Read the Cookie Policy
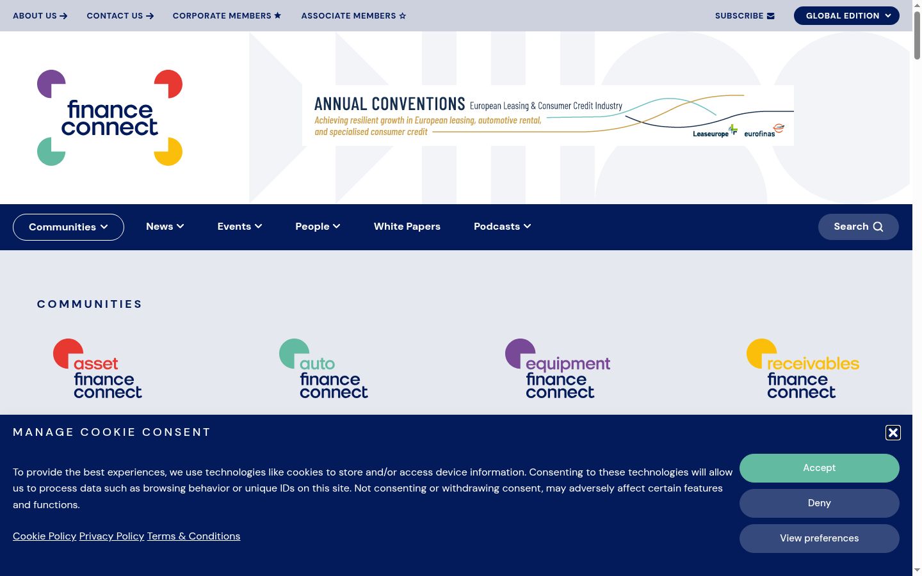Screen dimensions: 922x576 pyautogui.click(x=45, y=536)
